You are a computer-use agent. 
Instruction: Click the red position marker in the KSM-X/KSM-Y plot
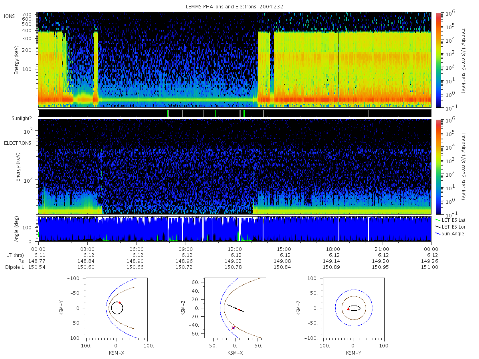119,303
